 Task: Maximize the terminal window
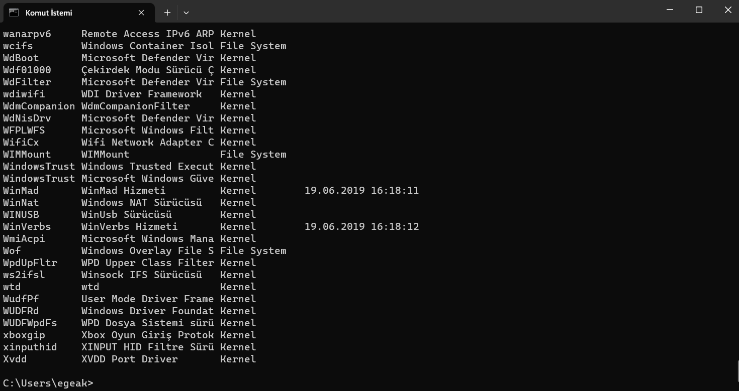coord(699,10)
